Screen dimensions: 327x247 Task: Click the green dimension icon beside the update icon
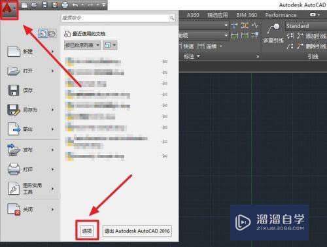[245, 35]
